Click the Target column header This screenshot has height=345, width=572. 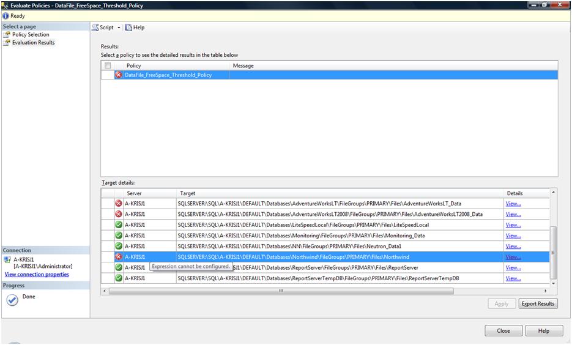click(x=187, y=193)
